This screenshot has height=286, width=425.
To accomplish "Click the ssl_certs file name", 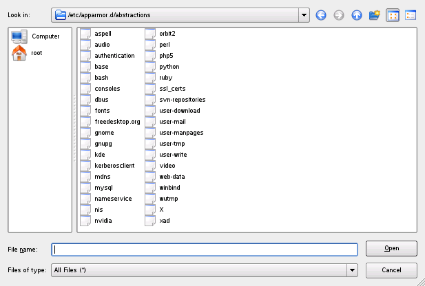I will point(172,89).
